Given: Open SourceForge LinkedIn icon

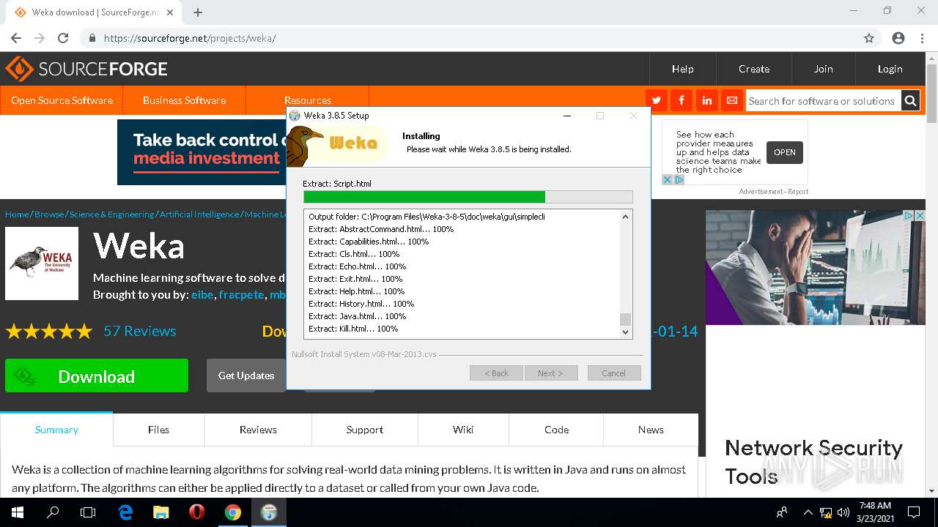Looking at the screenshot, I should pyautogui.click(x=706, y=100).
